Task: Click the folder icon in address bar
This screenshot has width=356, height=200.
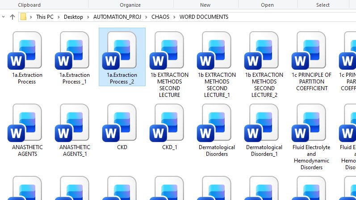Action: (x=23, y=17)
